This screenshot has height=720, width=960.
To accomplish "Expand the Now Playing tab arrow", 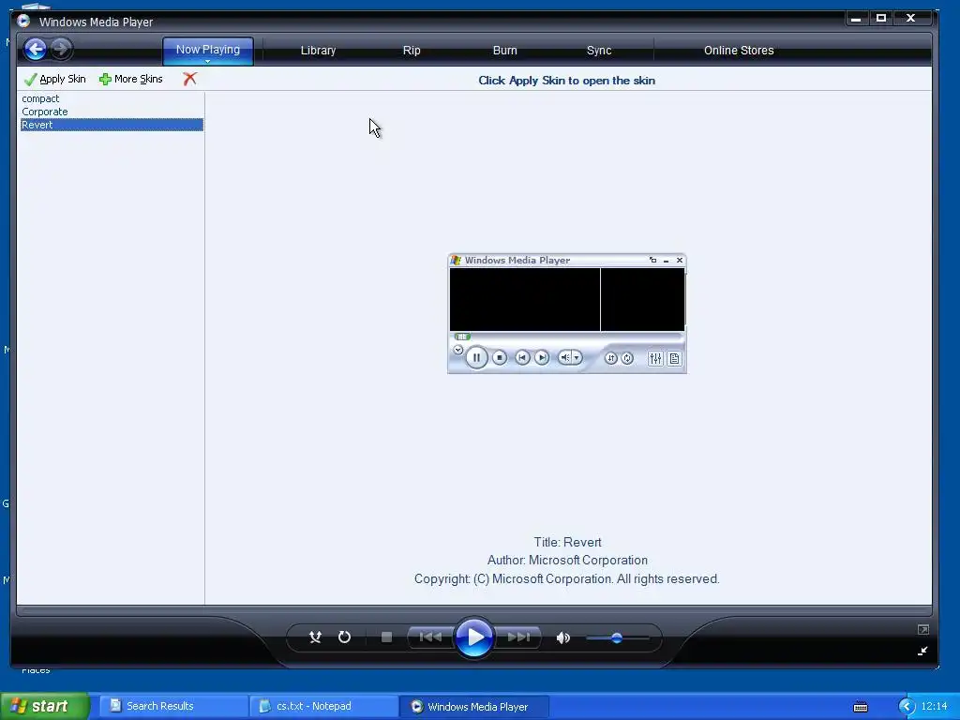I will coord(207,61).
